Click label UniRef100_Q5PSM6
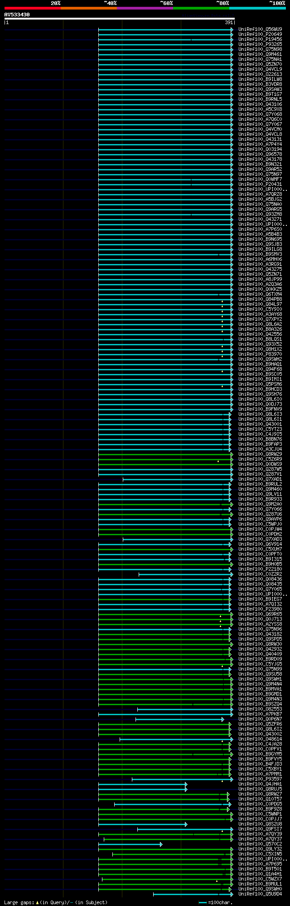This screenshot has height=906, width=290. click(x=260, y=384)
